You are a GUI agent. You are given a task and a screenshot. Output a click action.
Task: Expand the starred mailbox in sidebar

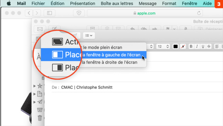34,86
